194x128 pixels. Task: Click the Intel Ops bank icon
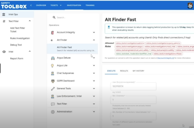click(4, 14)
